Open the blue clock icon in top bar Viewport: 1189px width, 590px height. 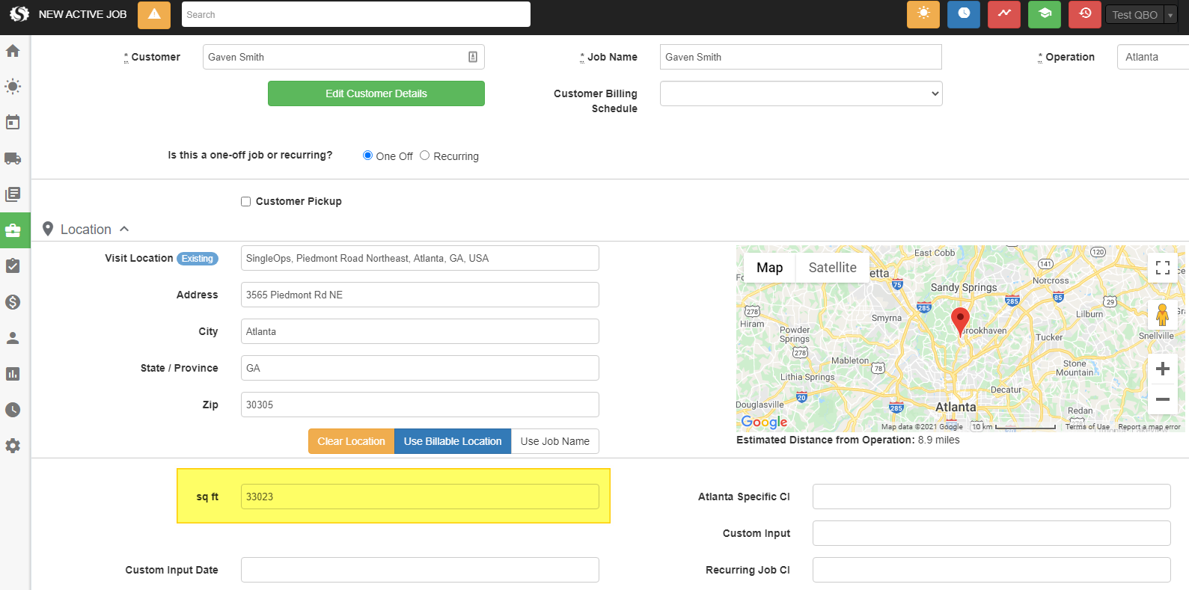(964, 14)
